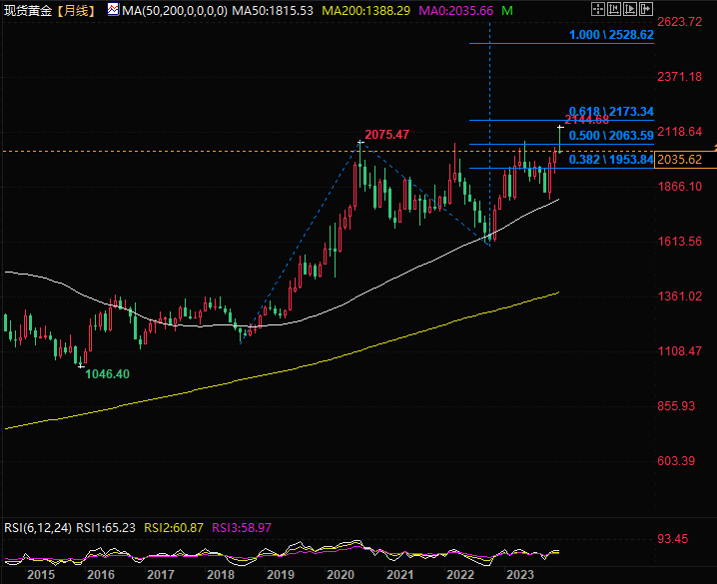
Task: Click the axis rewind-to-start icon
Action: 614,9
